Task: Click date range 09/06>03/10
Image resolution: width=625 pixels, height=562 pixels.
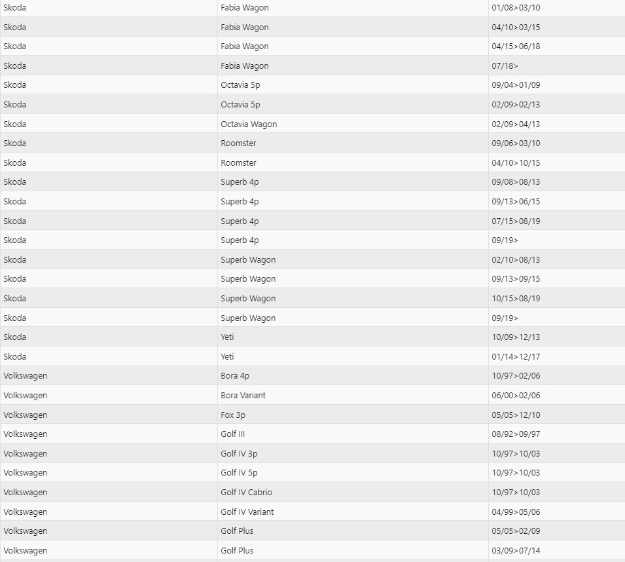Action: [x=516, y=143]
